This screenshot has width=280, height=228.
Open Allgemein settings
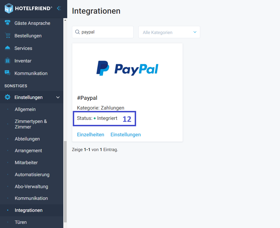(x=25, y=109)
